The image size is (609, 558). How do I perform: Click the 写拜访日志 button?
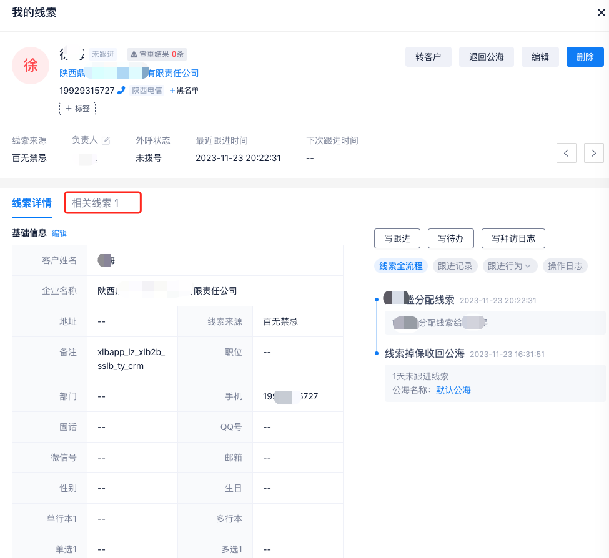[513, 238]
